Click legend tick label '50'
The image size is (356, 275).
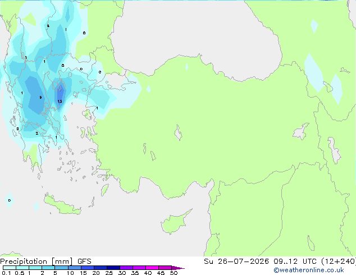(174, 273)
